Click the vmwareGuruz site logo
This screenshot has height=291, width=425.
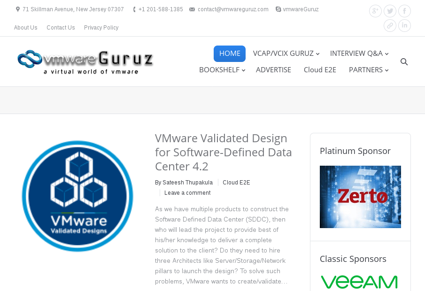85,62
